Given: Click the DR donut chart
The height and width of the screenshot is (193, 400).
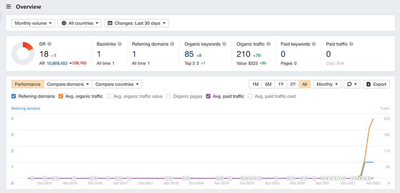Looking at the screenshot, I should [22, 53].
